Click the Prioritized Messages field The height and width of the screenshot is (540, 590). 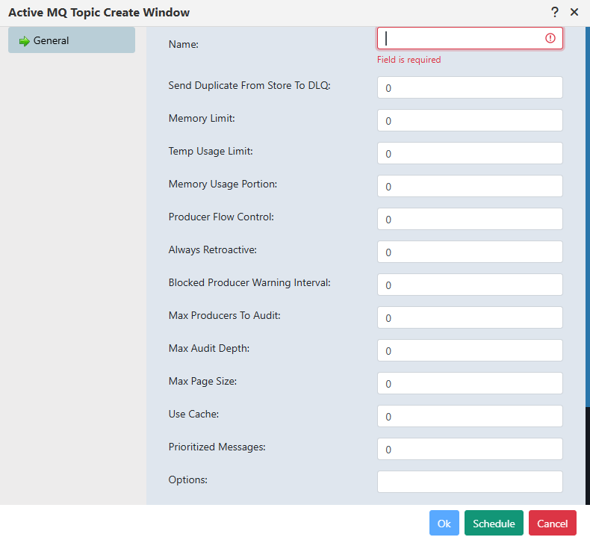tap(470, 449)
